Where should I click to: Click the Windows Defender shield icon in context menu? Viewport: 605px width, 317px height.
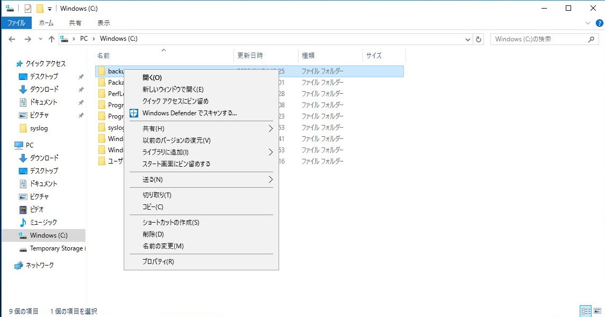pyautogui.click(x=133, y=113)
